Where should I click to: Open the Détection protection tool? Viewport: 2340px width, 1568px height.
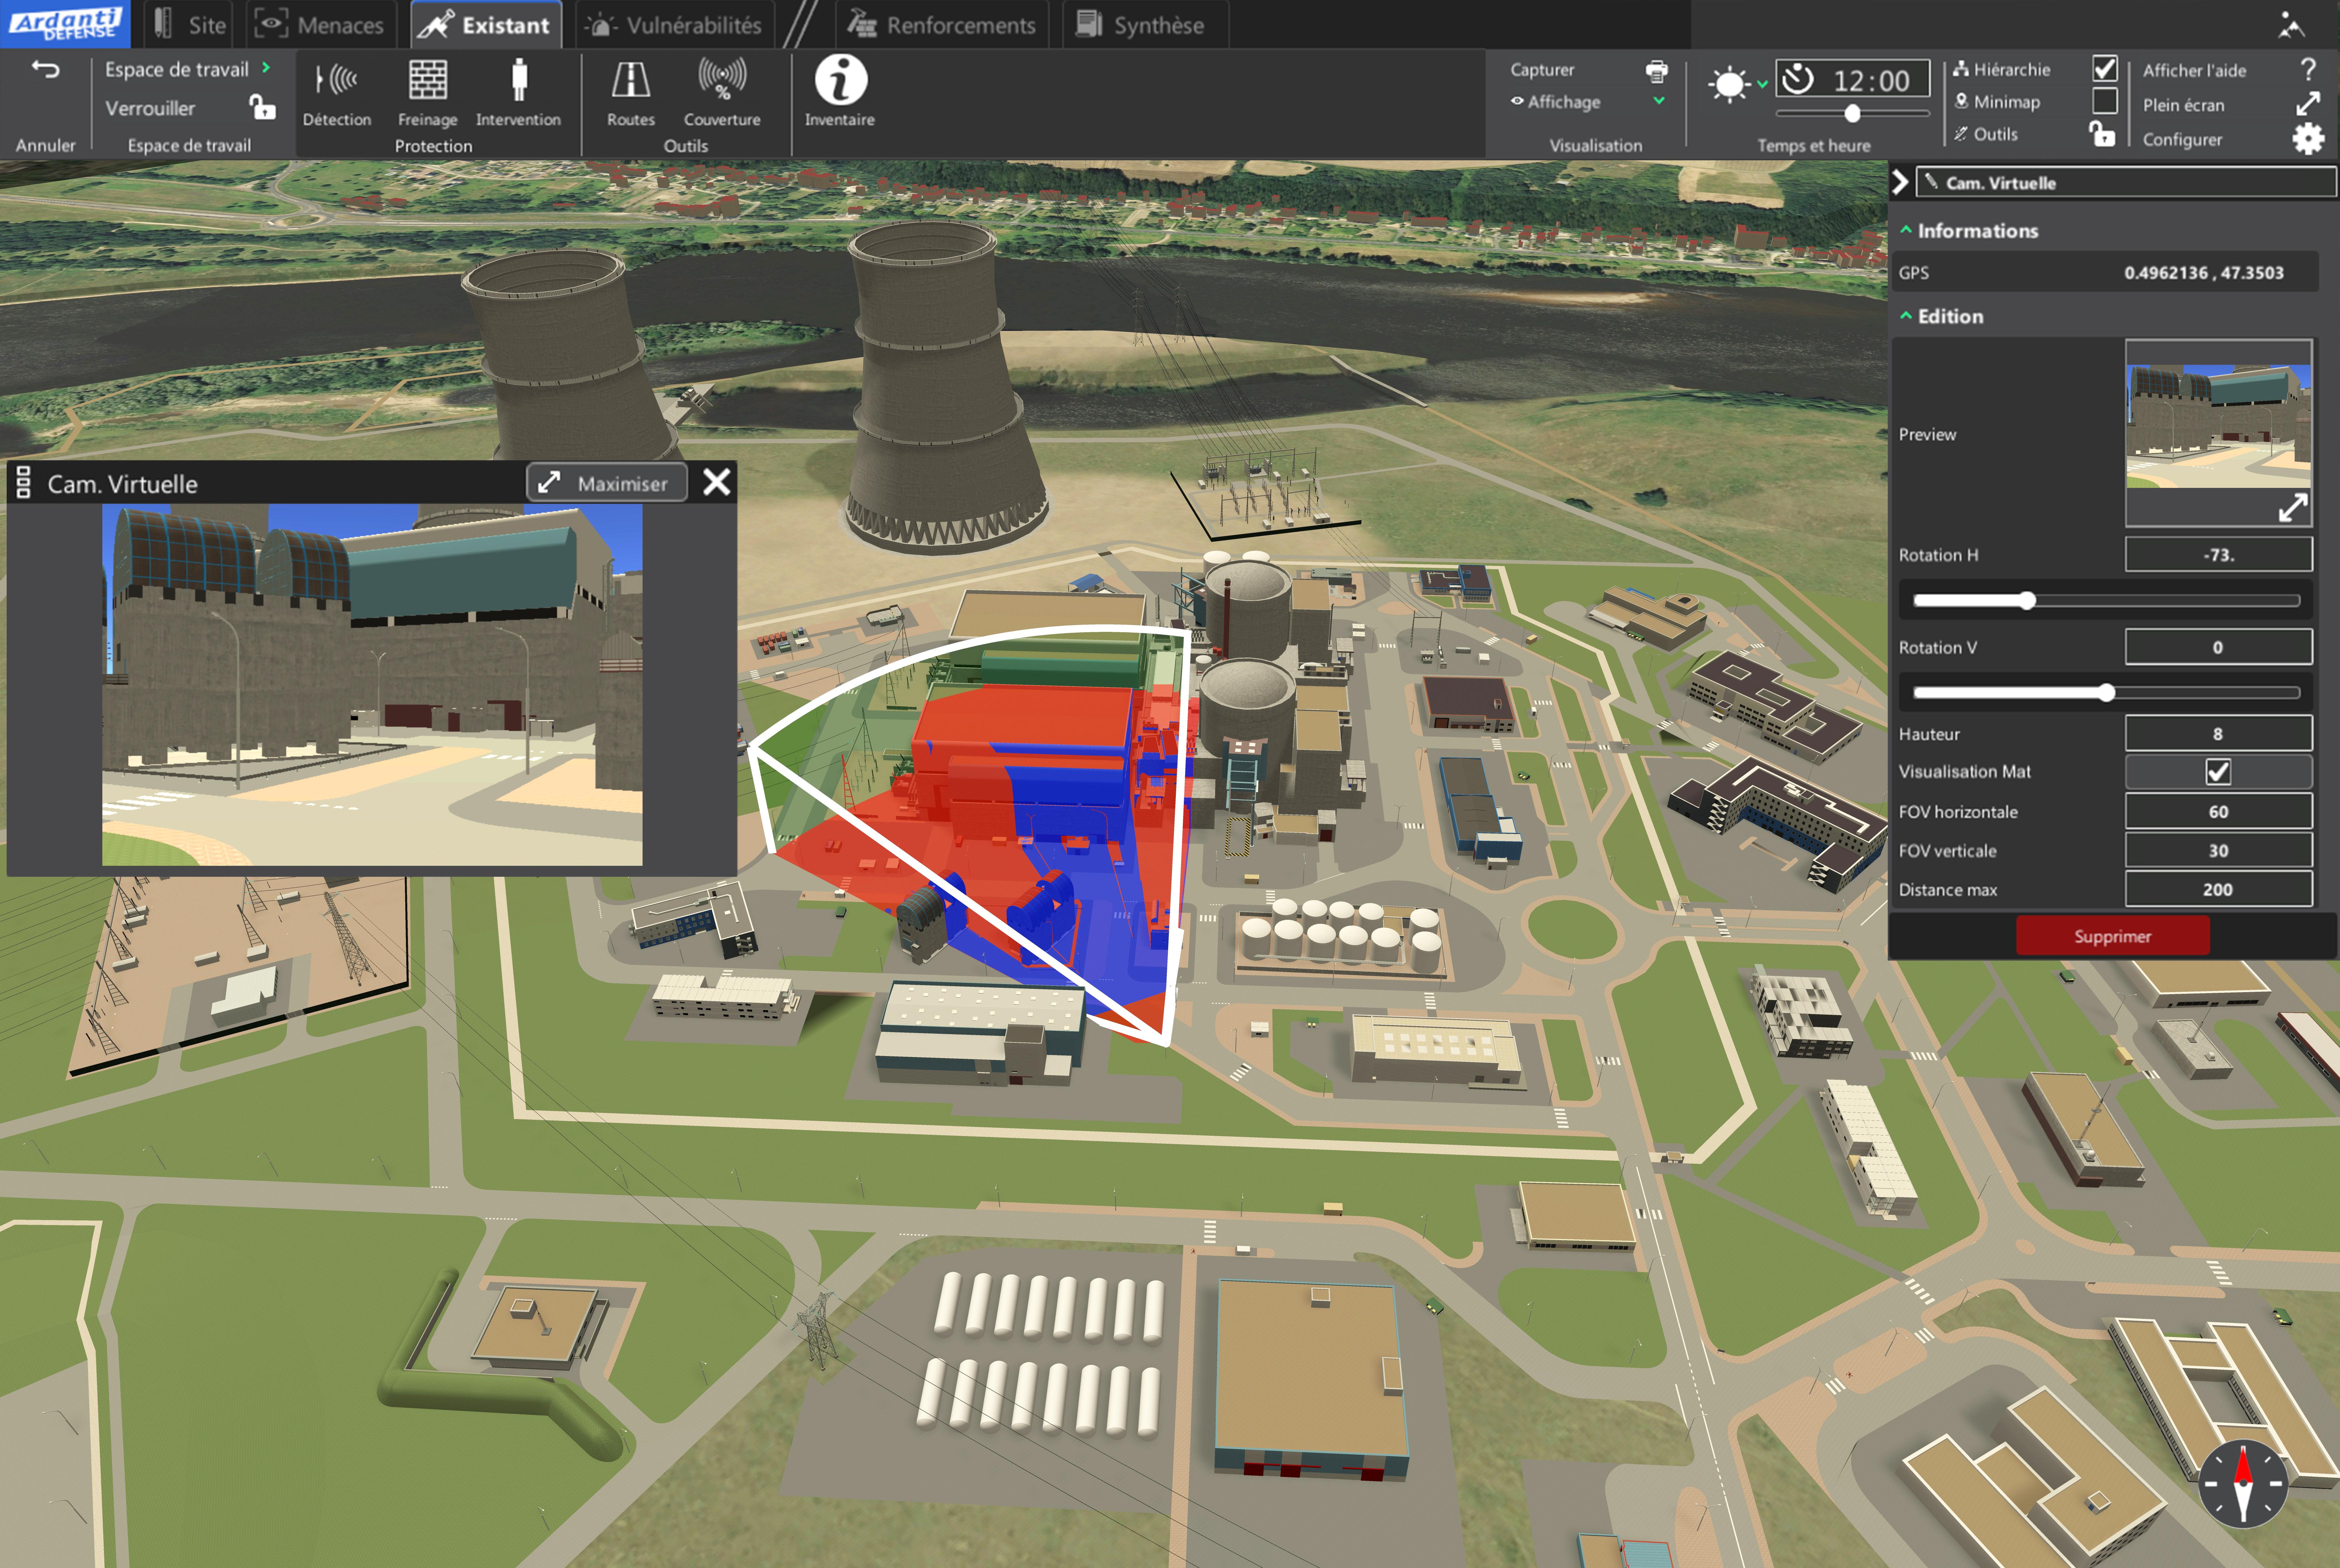(336, 80)
